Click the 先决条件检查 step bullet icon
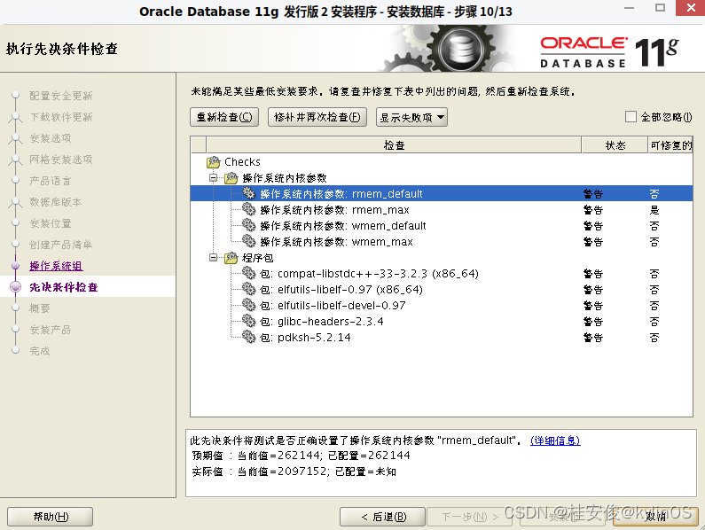 pyautogui.click(x=16, y=287)
